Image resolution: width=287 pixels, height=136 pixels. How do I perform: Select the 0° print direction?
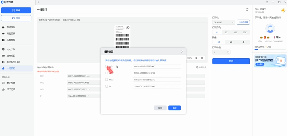217,32
